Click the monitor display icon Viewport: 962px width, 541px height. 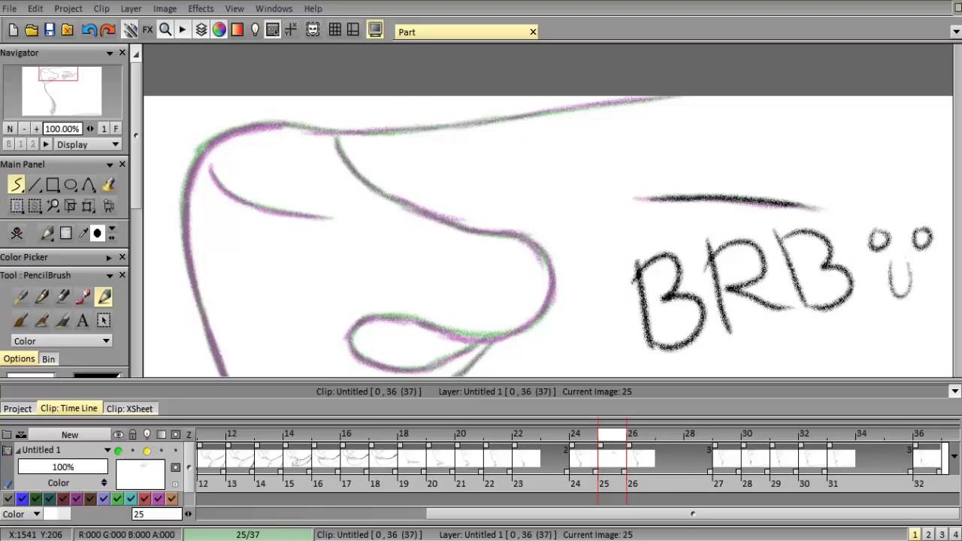pos(375,30)
